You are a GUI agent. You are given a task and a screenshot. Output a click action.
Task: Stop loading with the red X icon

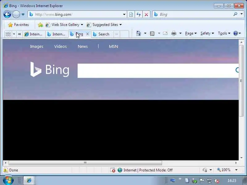[146, 14]
